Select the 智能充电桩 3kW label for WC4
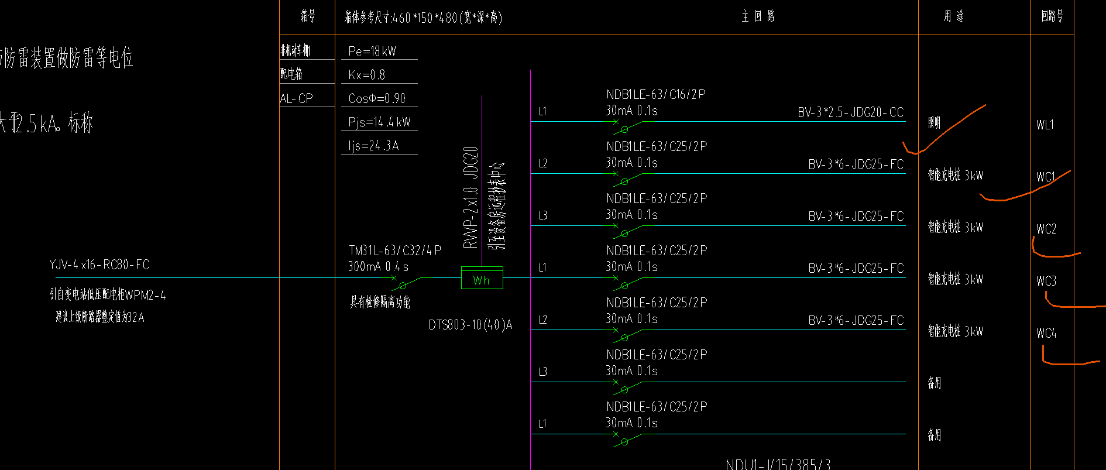 click(x=956, y=331)
